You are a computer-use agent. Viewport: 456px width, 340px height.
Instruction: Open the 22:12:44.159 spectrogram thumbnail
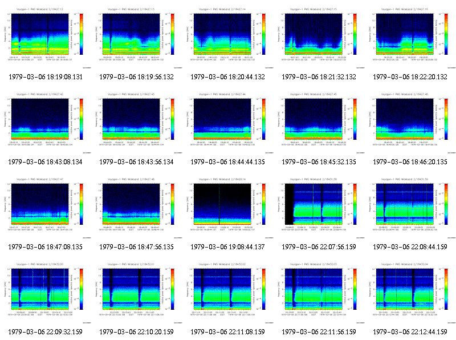[410, 293]
